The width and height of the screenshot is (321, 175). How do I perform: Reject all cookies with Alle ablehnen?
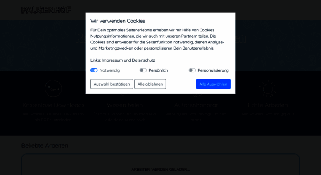(150, 84)
